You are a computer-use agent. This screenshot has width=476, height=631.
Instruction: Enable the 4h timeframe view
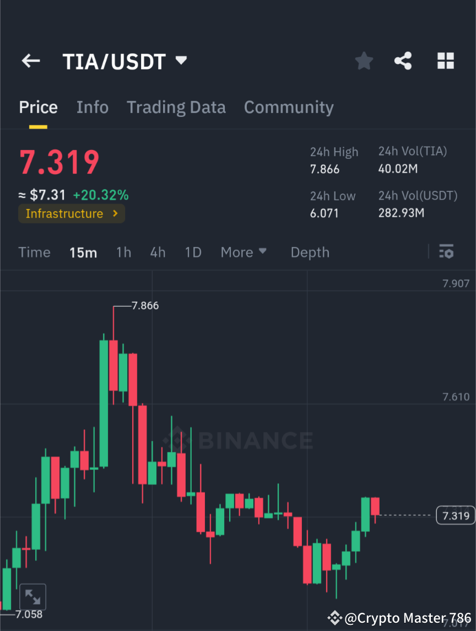[158, 252]
